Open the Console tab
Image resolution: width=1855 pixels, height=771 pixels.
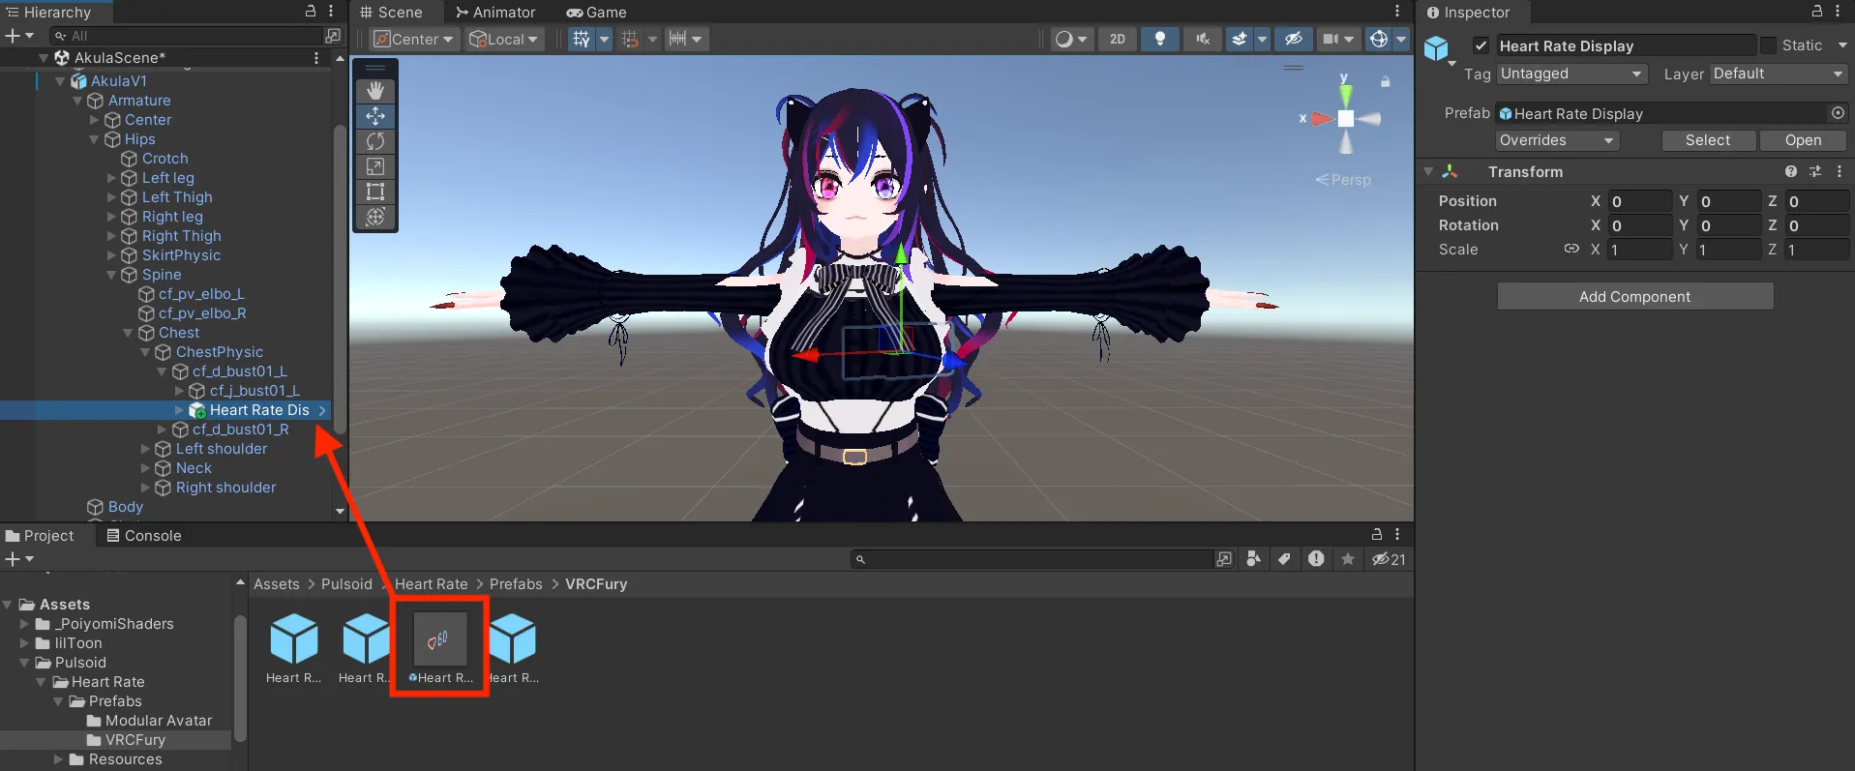[143, 536]
